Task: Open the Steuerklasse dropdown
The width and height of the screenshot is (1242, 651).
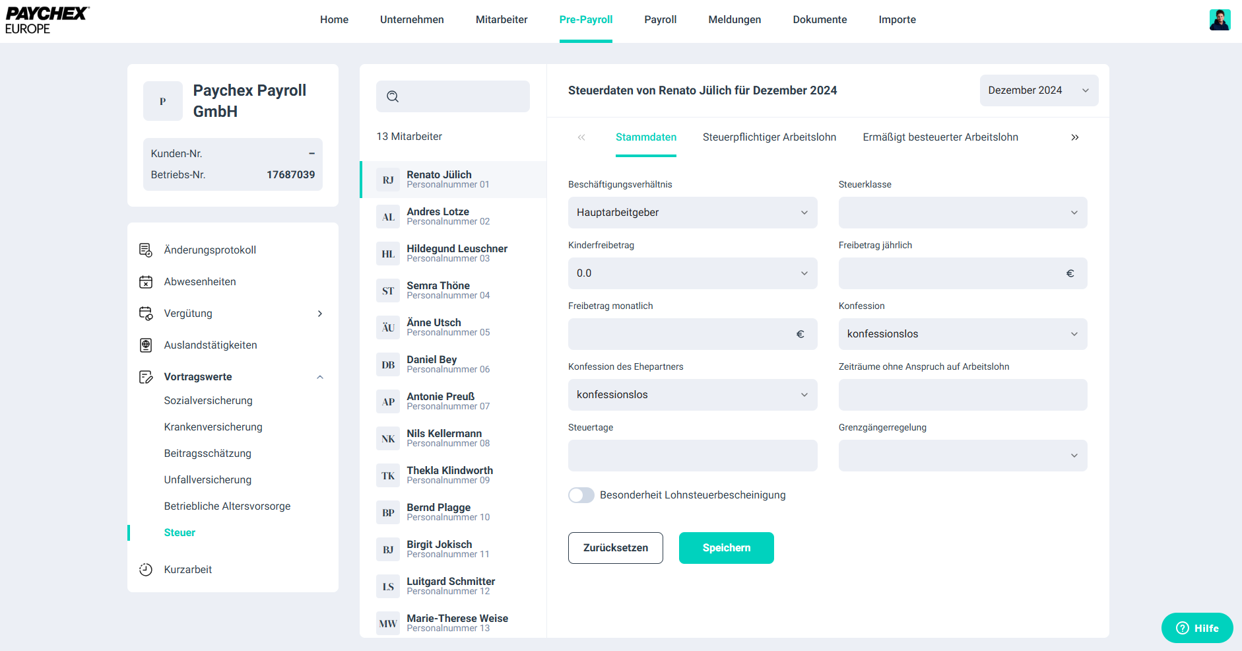Action: tap(962, 213)
